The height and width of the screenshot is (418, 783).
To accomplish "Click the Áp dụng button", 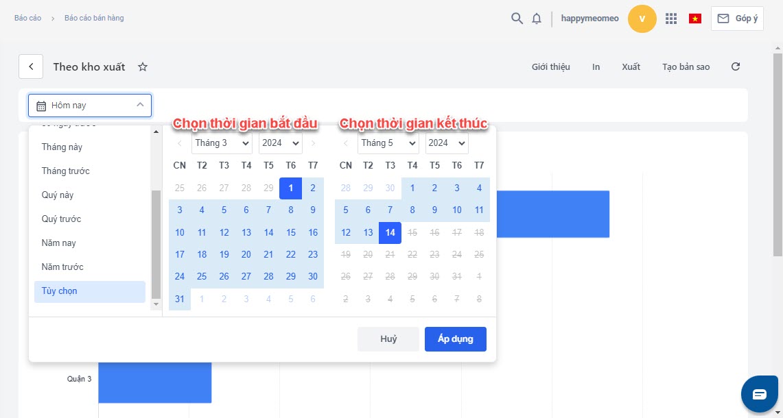I will 455,339.
